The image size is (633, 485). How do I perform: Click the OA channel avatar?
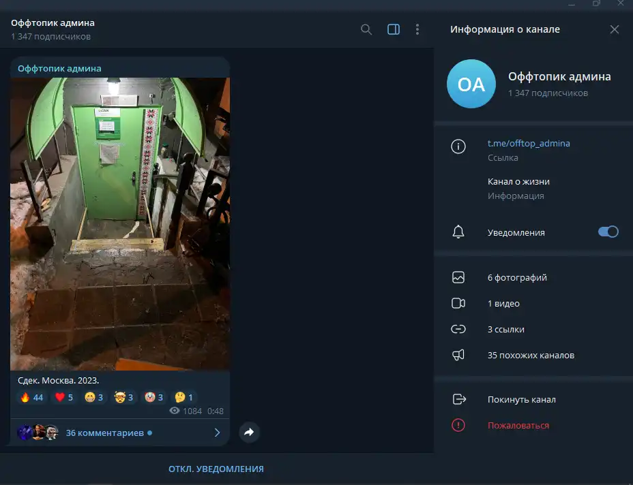pyautogui.click(x=471, y=84)
